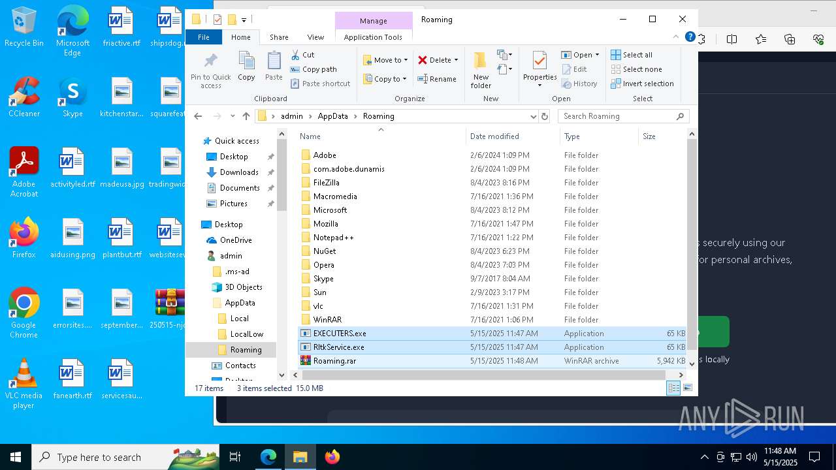
Task: Open Downloads in navigation pane
Action: [239, 172]
